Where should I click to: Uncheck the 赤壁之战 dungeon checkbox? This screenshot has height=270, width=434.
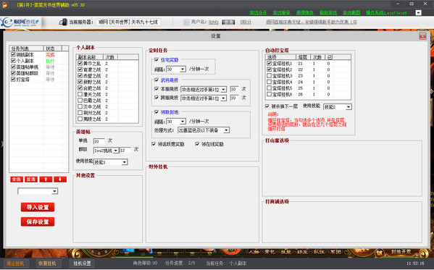pyautogui.click(x=80, y=75)
